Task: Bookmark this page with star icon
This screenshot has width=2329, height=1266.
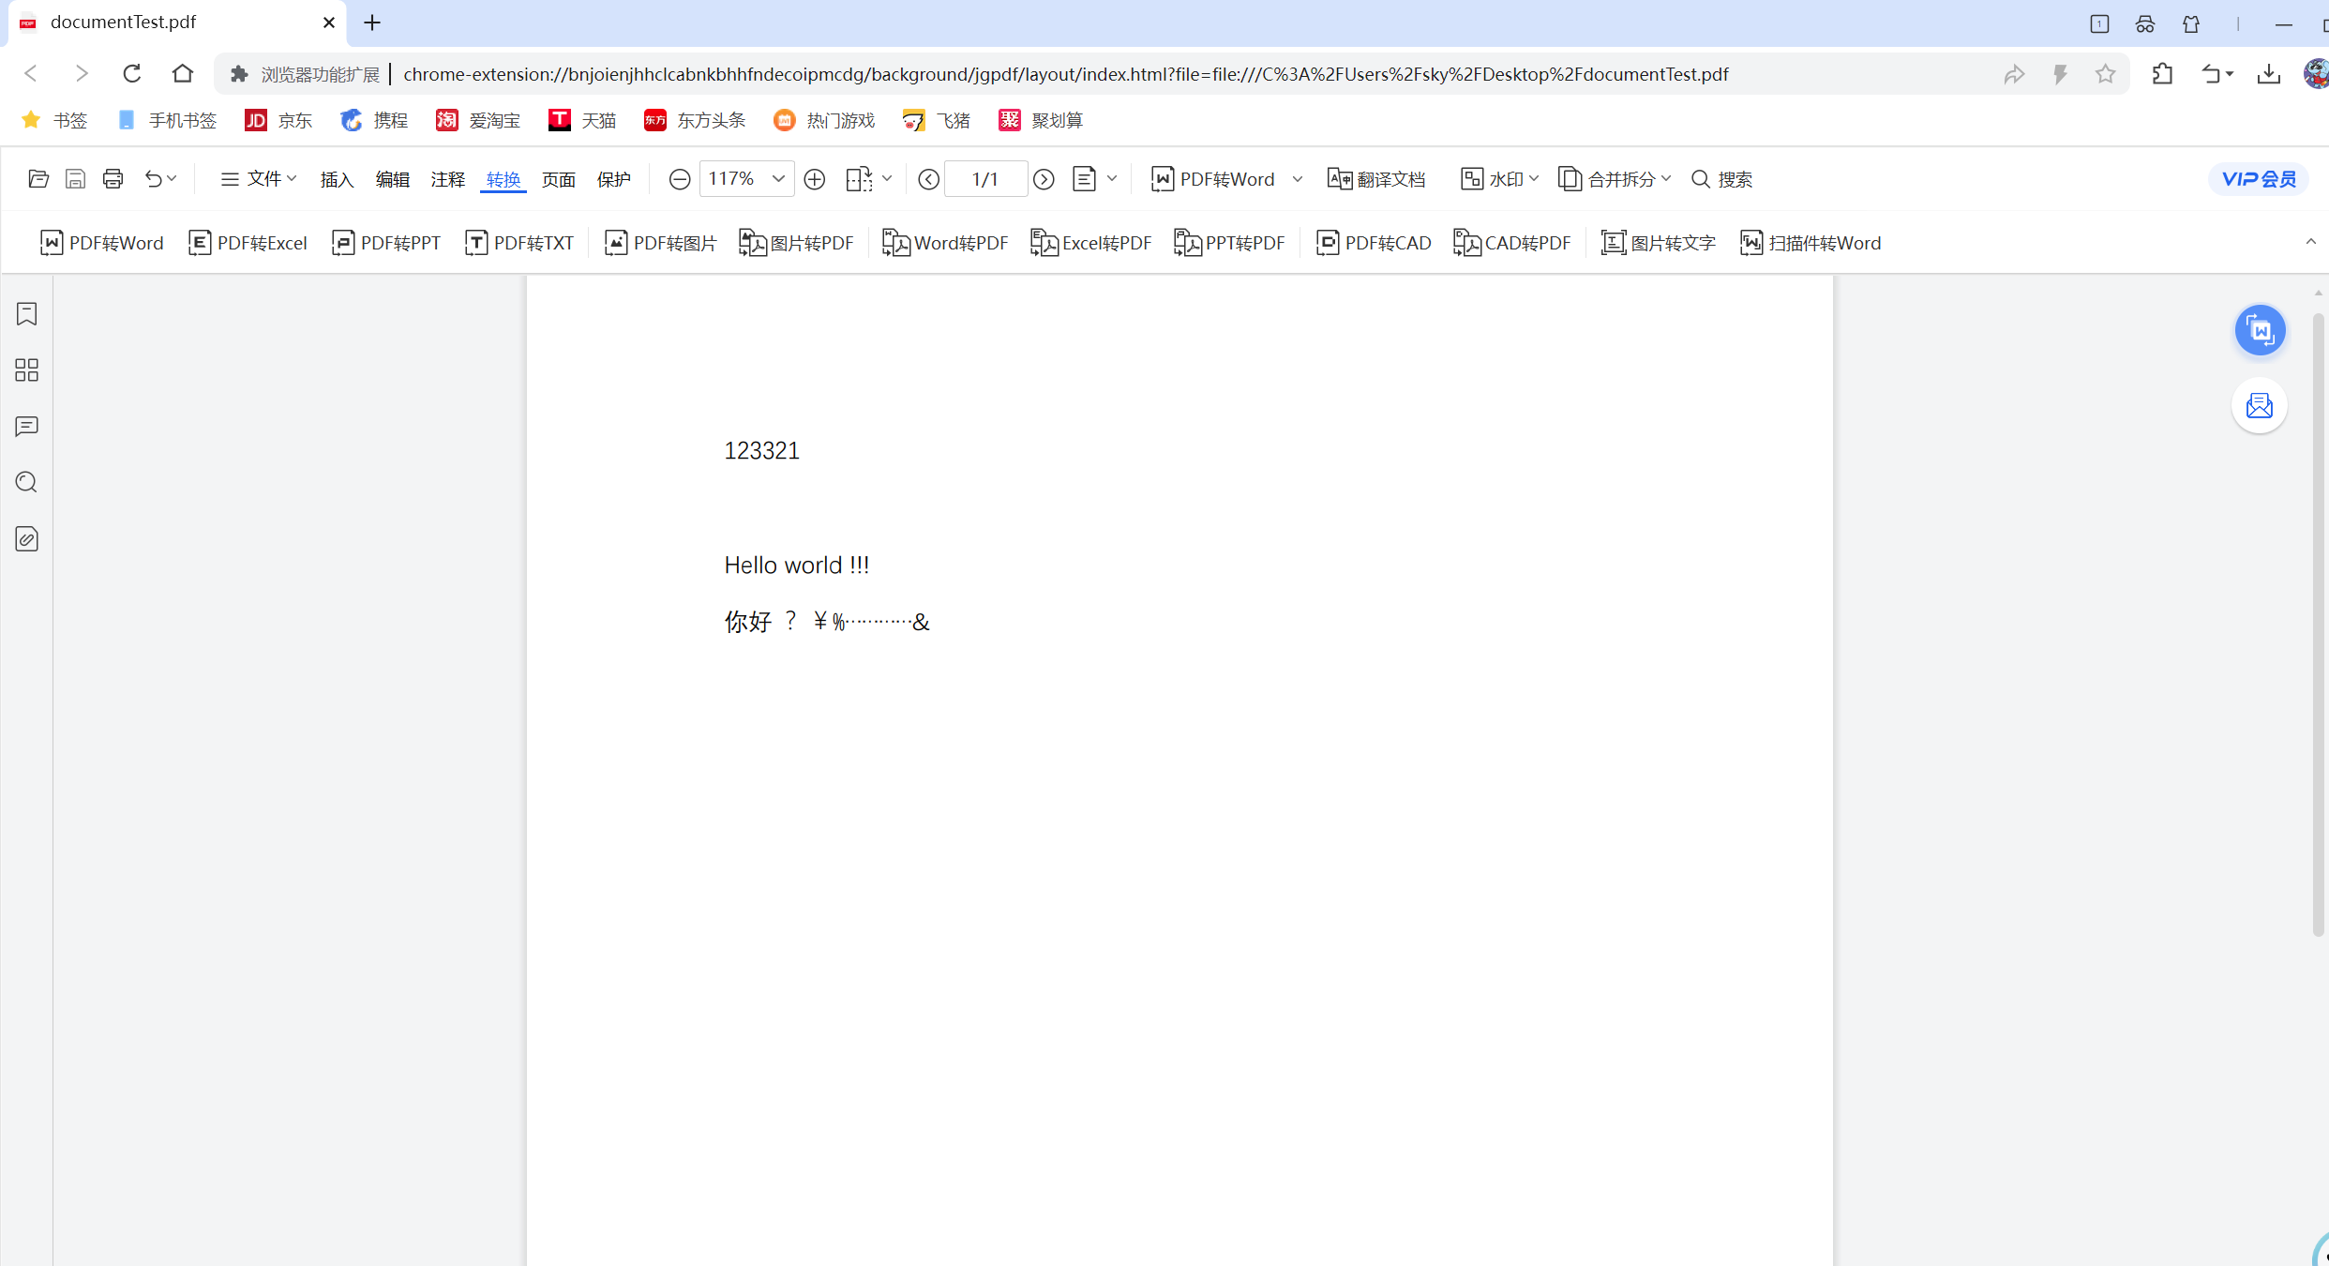Action: click(x=2106, y=74)
